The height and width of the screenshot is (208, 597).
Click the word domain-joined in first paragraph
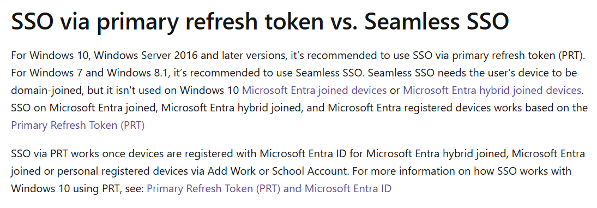click(46, 90)
